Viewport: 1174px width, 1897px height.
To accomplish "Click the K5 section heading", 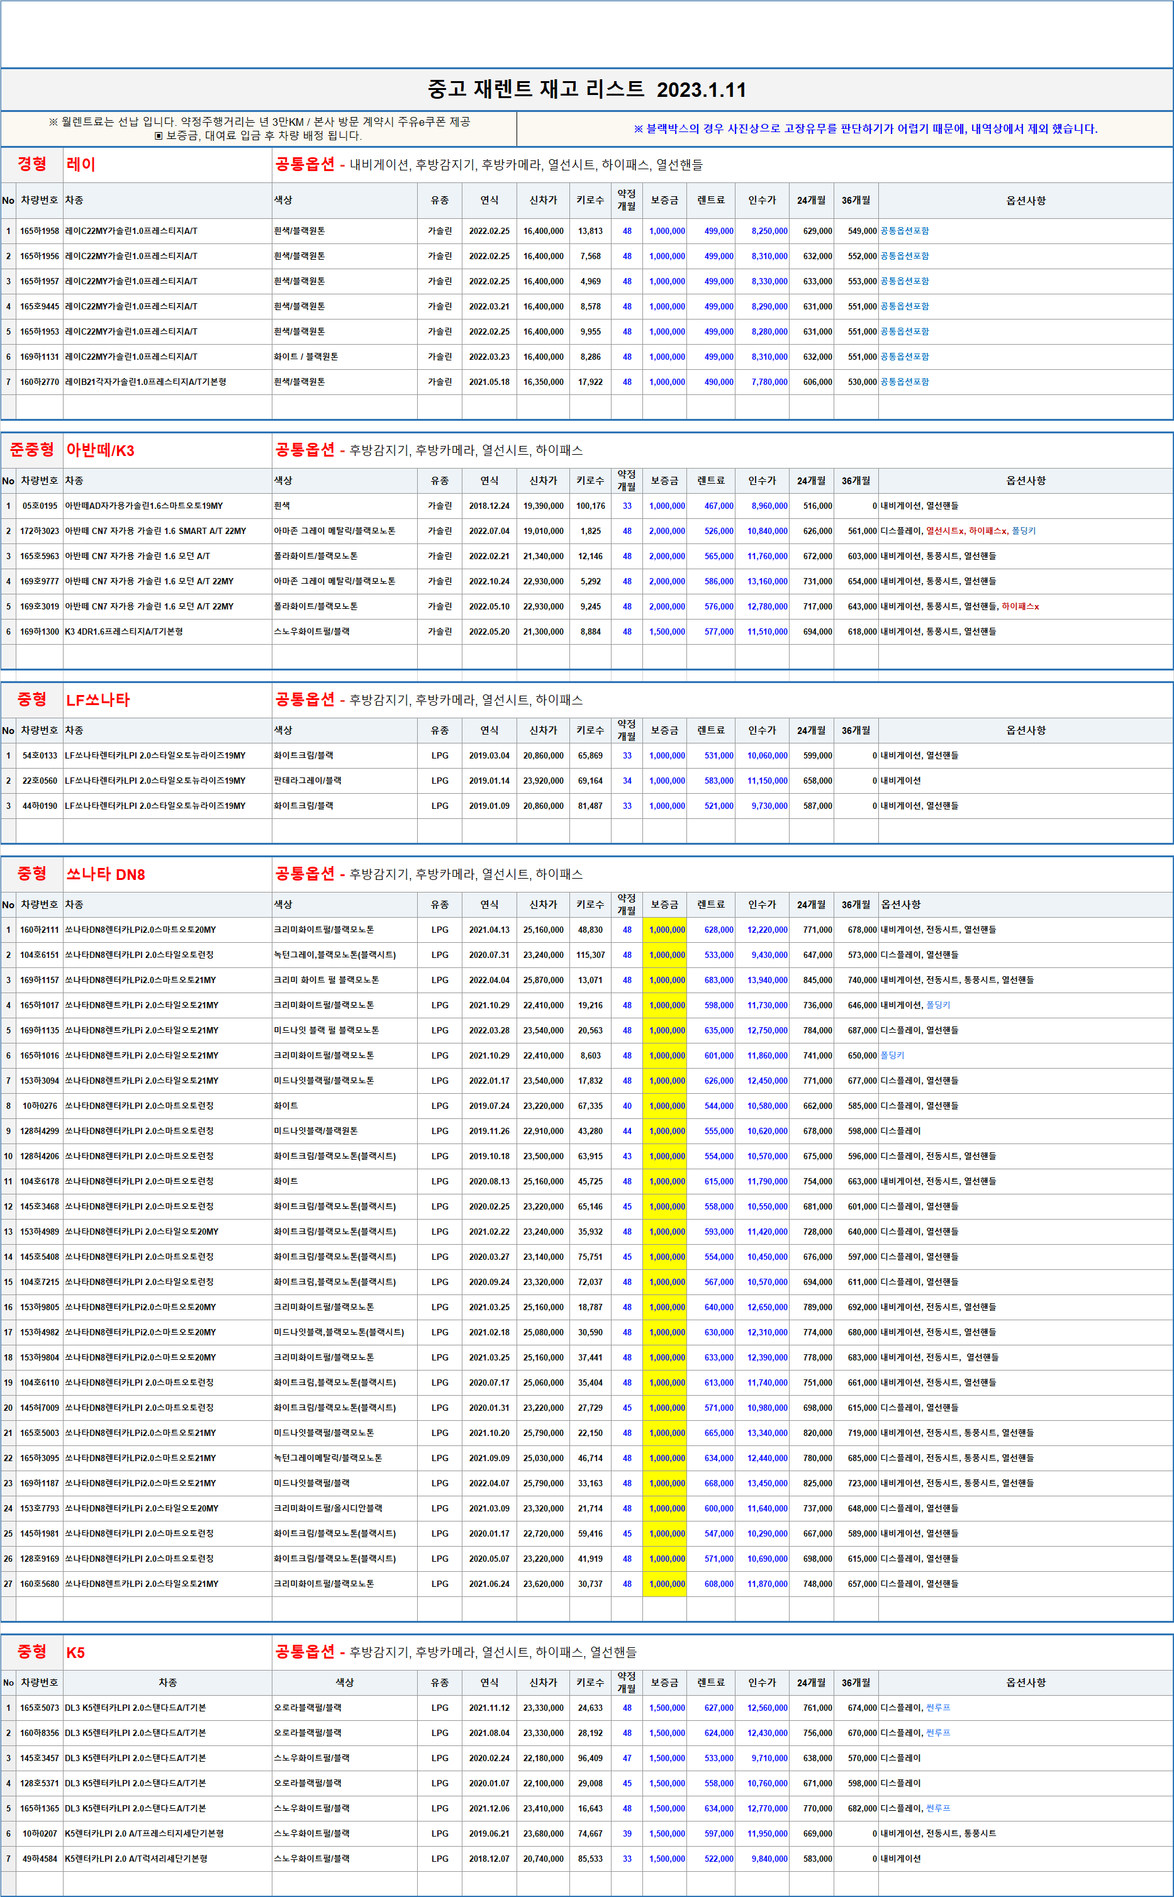I will [x=75, y=1652].
